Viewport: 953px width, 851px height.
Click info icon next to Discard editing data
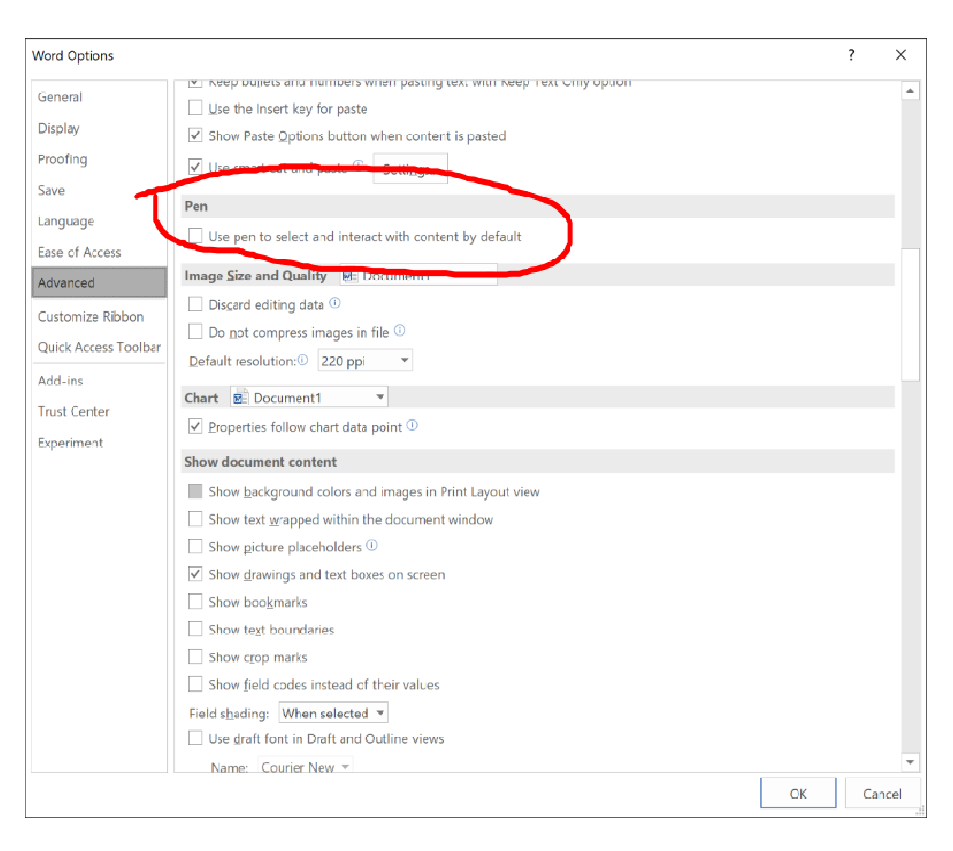pos(335,302)
